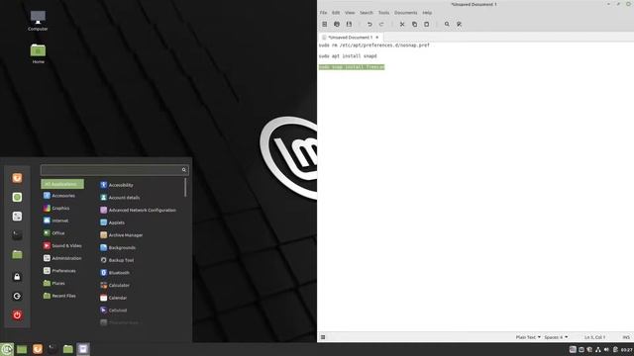Click the Redo toolbar icon
Image resolution: width=634 pixels, height=356 pixels.
(381, 24)
